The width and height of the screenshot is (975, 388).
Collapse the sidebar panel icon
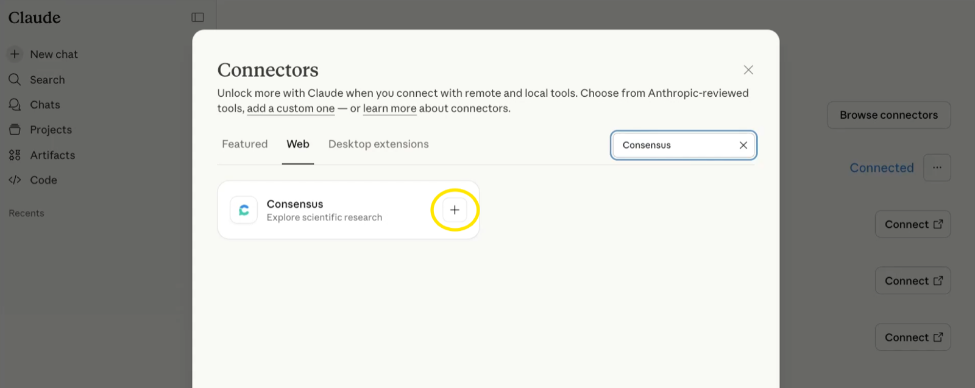coord(197,17)
